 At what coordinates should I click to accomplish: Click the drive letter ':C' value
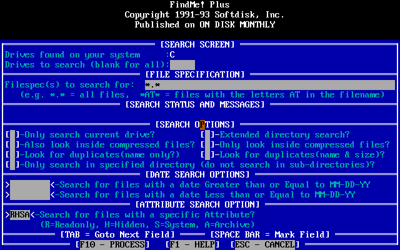(170, 55)
